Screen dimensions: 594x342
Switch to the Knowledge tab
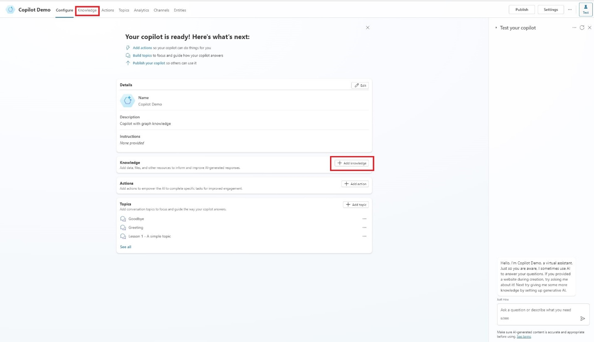tap(87, 10)
